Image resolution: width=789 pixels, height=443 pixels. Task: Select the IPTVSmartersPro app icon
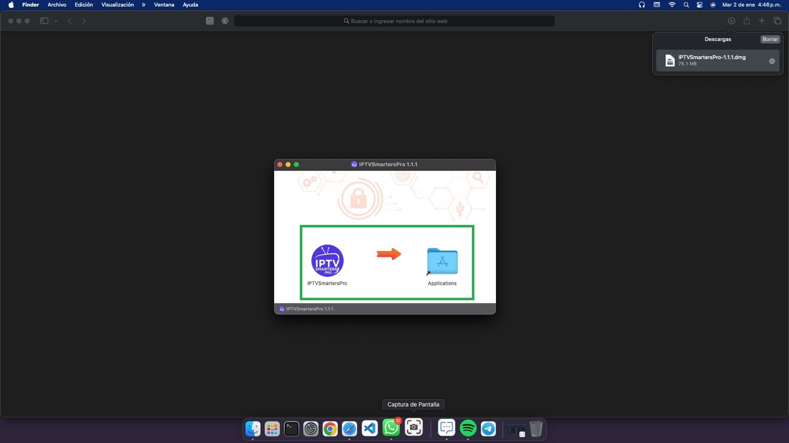327,261
